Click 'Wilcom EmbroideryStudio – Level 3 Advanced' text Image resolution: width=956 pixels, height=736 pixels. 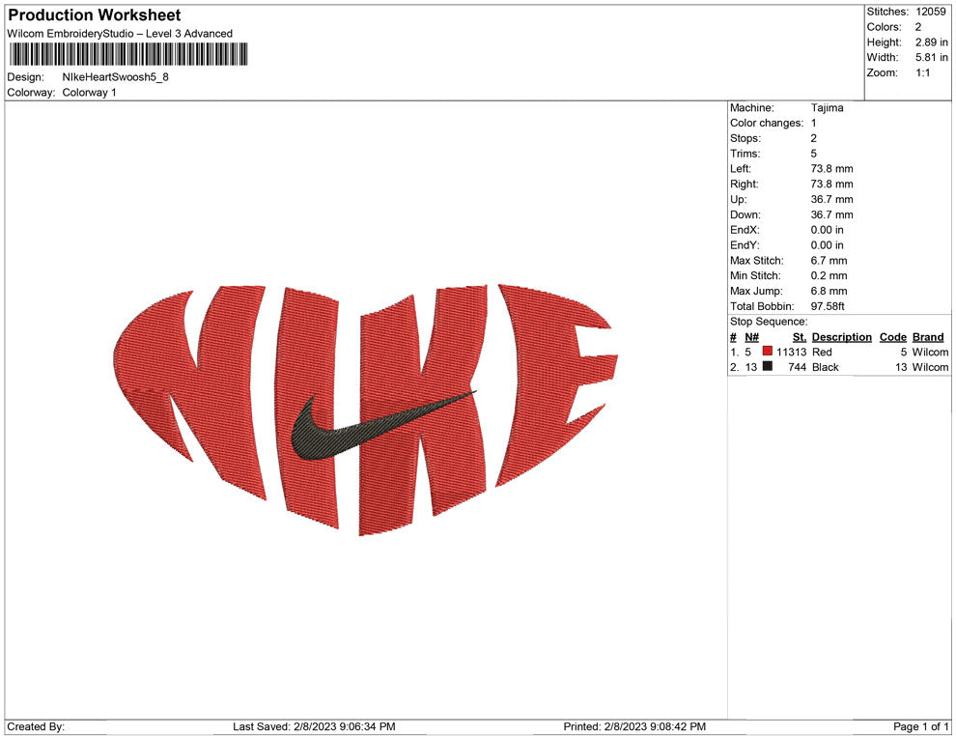pos(120,34)
